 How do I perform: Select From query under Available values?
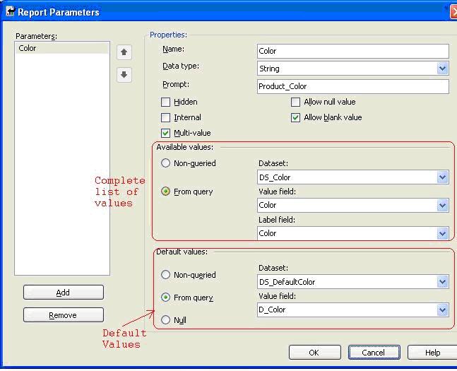(x=165, y=192)
